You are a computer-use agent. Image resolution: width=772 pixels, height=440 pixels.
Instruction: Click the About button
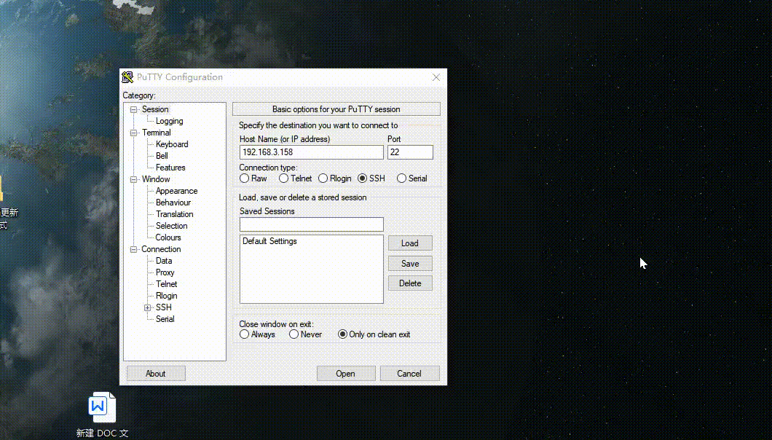click(156, 374)
